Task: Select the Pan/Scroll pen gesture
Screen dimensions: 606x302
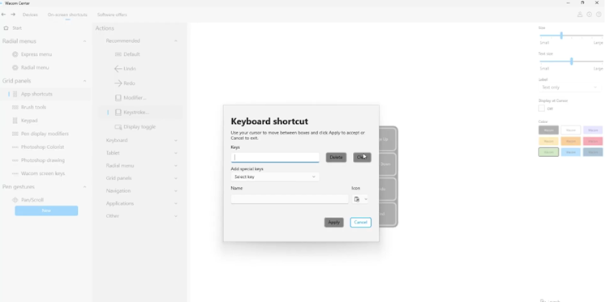Action: point(32,200)
